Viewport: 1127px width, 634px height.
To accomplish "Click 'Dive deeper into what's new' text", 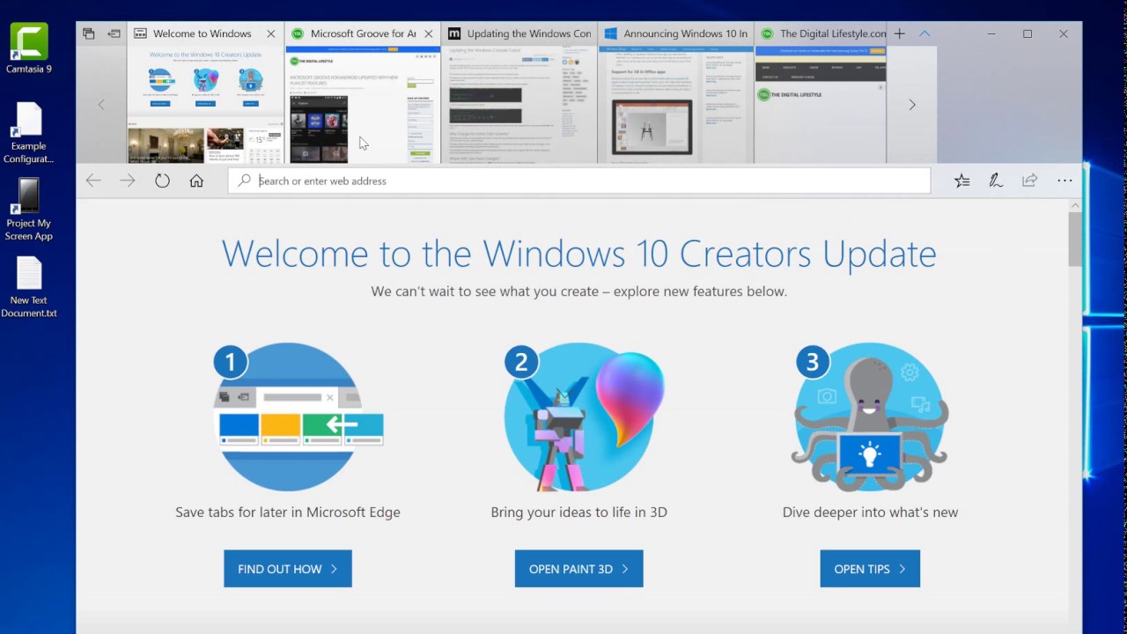I will coord(870,512).
